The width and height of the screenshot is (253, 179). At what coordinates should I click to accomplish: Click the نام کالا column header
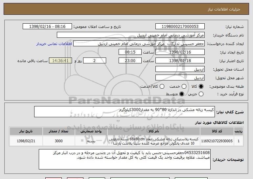(x=154, y=131)
